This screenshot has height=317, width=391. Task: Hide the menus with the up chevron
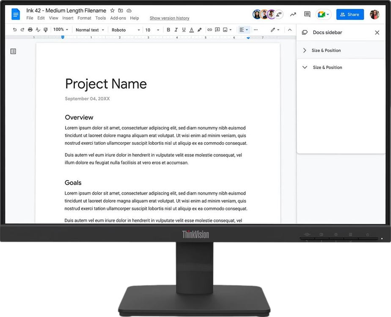coord(290,30)
